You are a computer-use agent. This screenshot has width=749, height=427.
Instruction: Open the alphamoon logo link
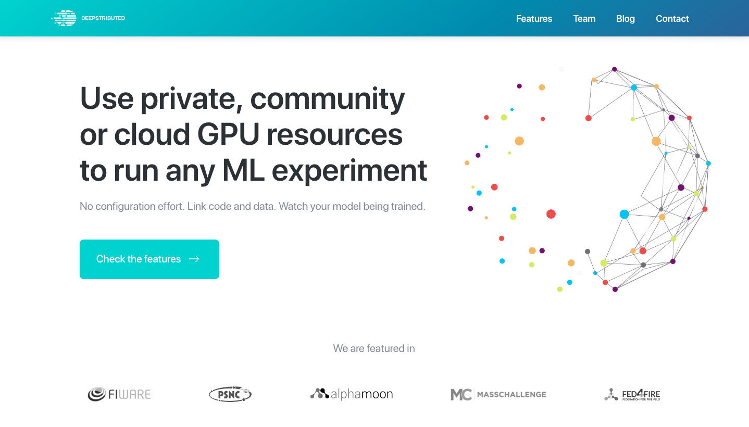point(352,394)
